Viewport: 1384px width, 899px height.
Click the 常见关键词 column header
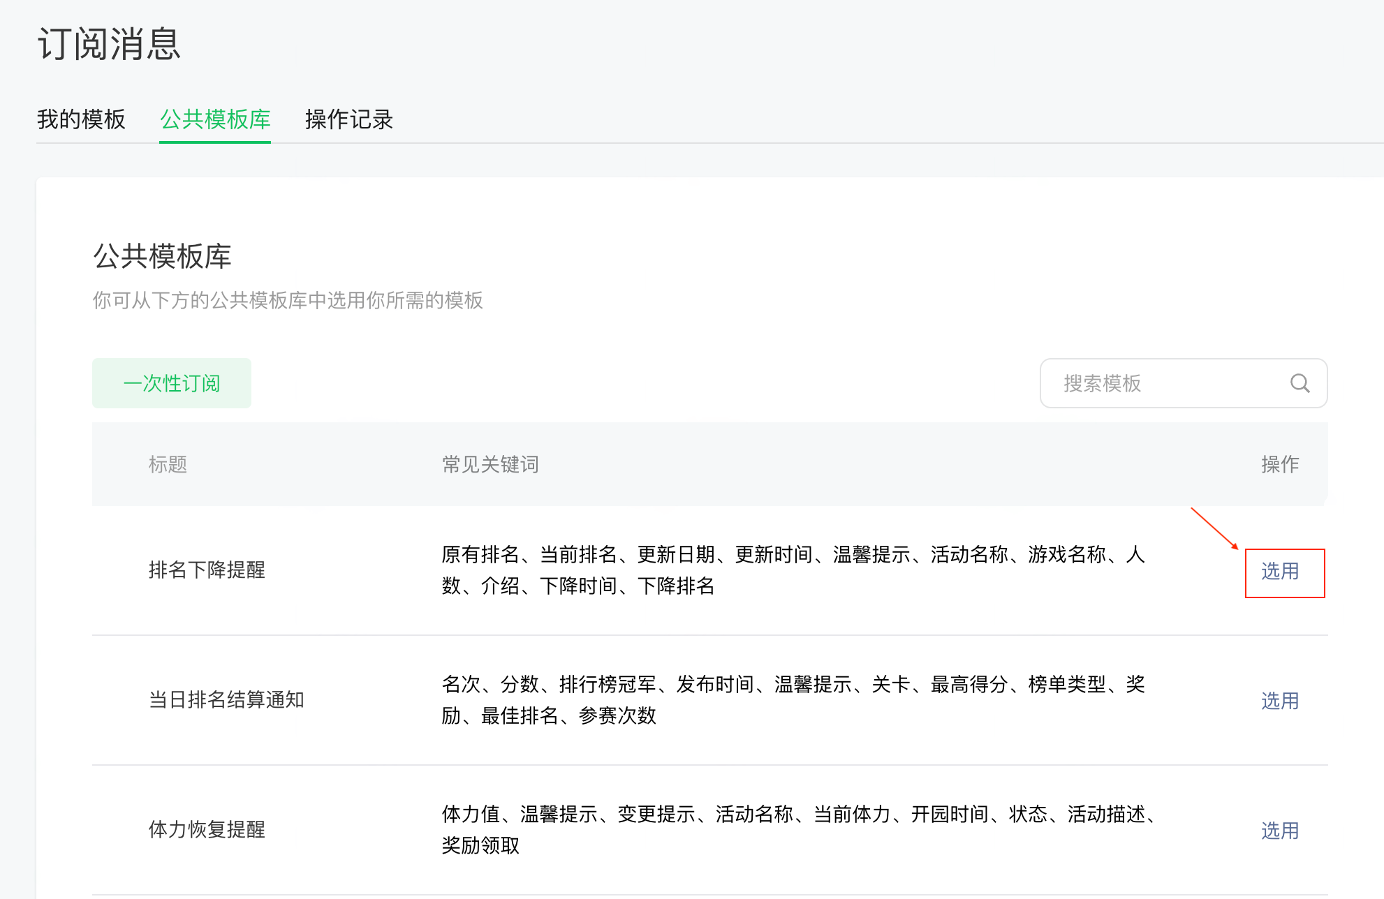coord(490,464)
